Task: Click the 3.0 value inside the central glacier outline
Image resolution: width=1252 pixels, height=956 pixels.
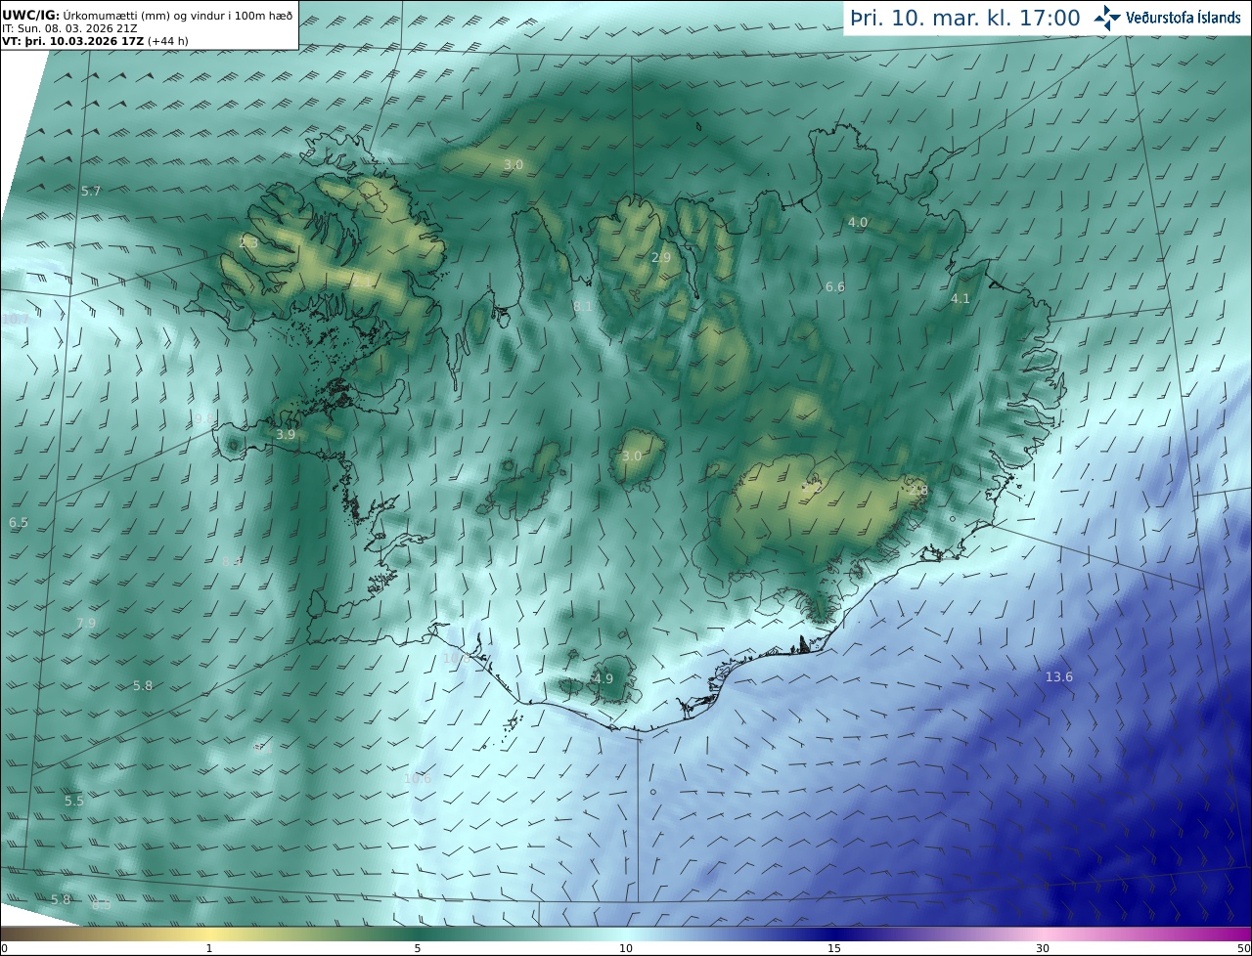Action: [632, 456]
